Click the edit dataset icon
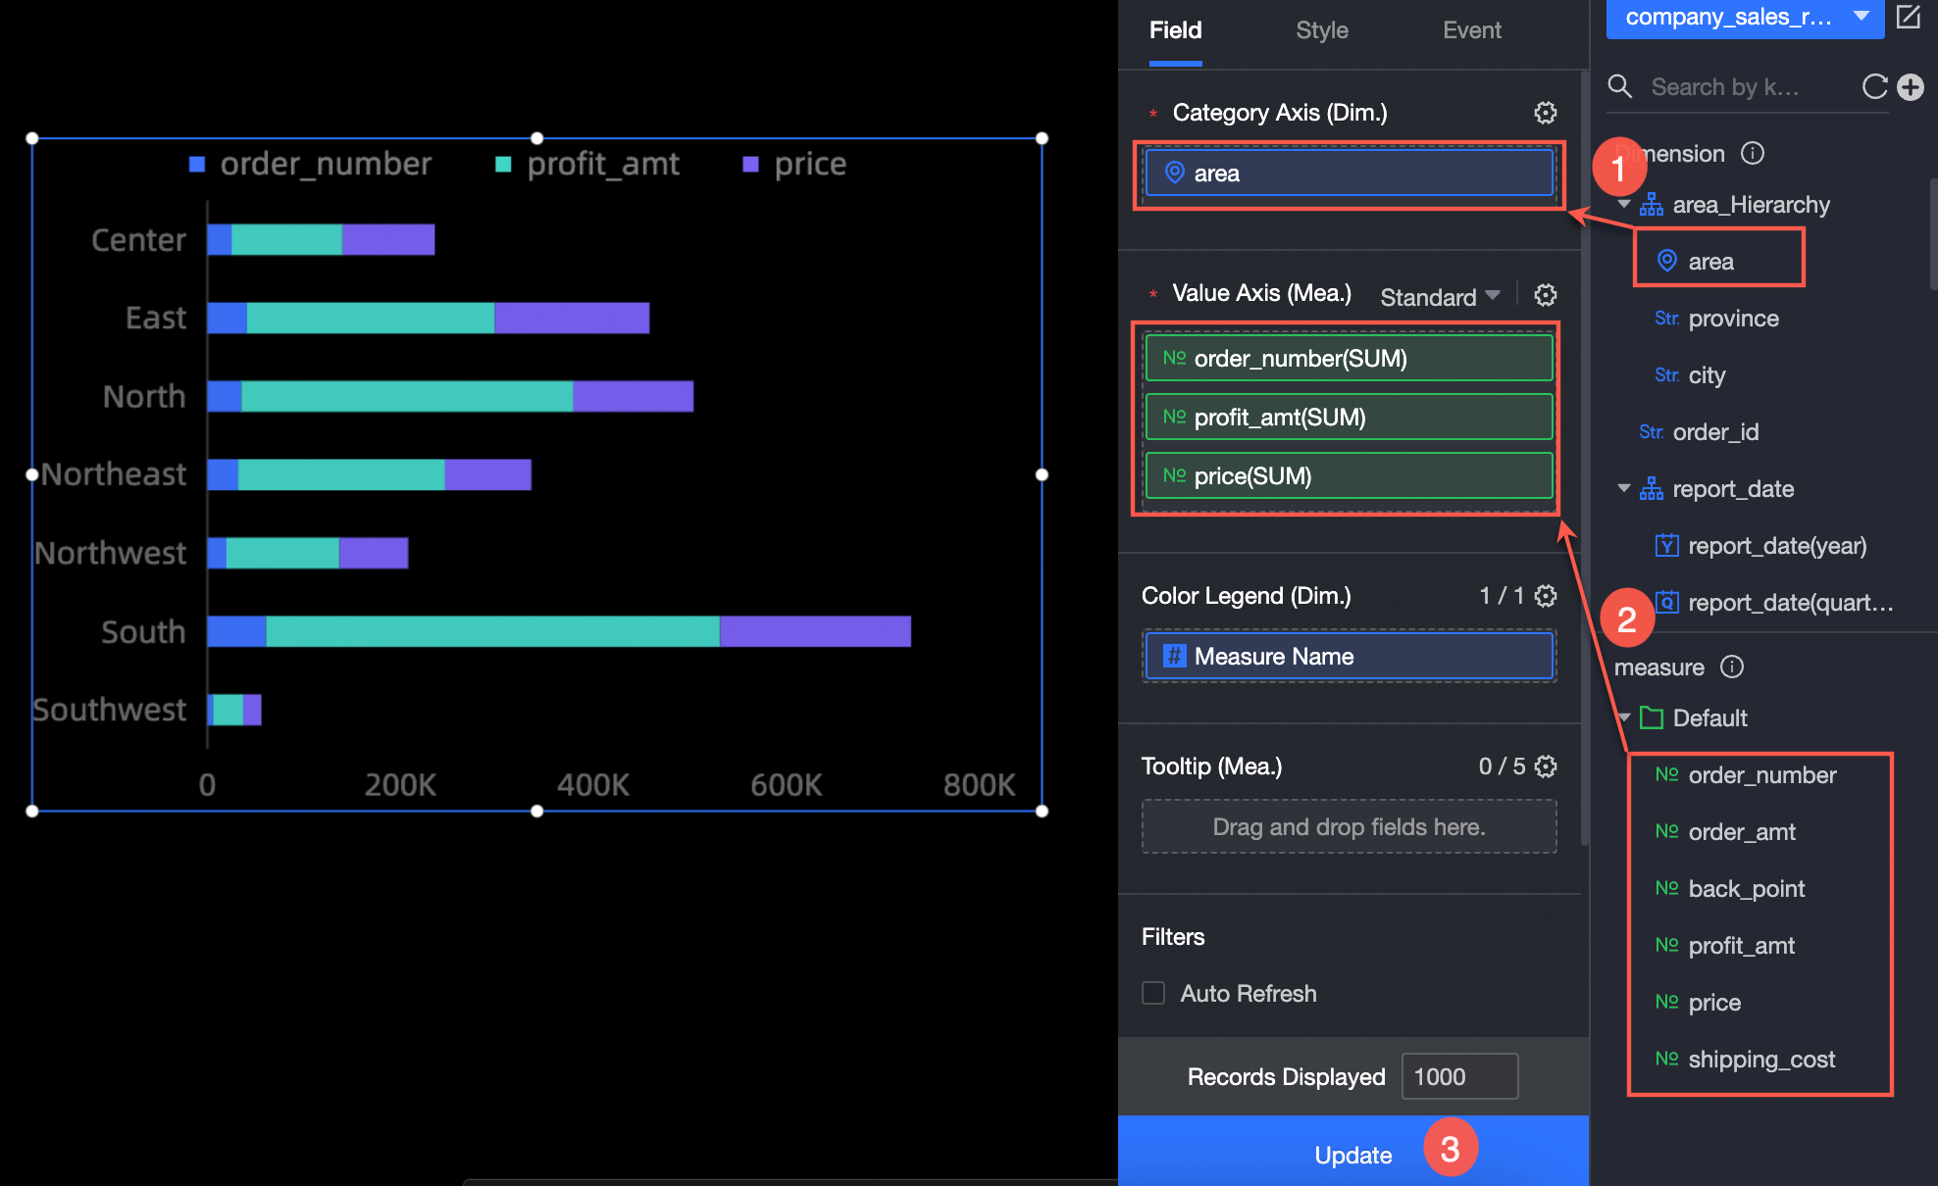Viewport: 1938px width, 1186px height. [1909, 17]
